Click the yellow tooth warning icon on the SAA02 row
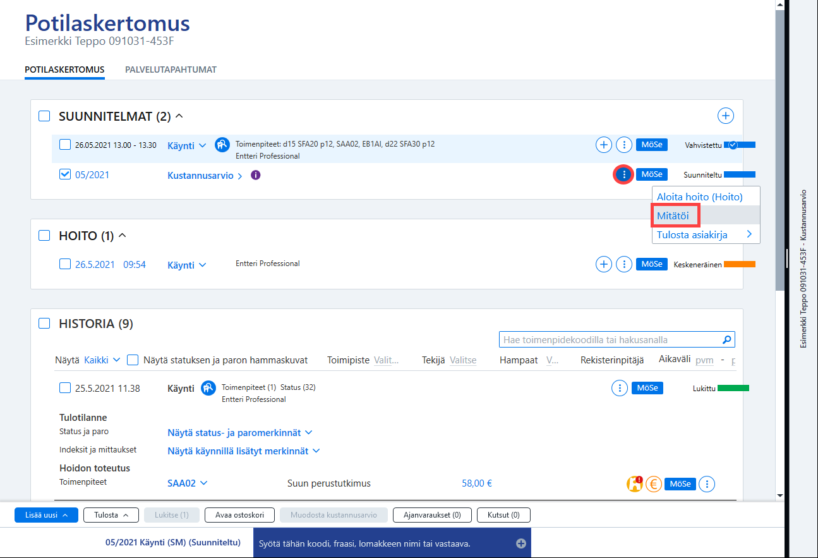Viewport: 818px width, 558px height. (634, 484)
